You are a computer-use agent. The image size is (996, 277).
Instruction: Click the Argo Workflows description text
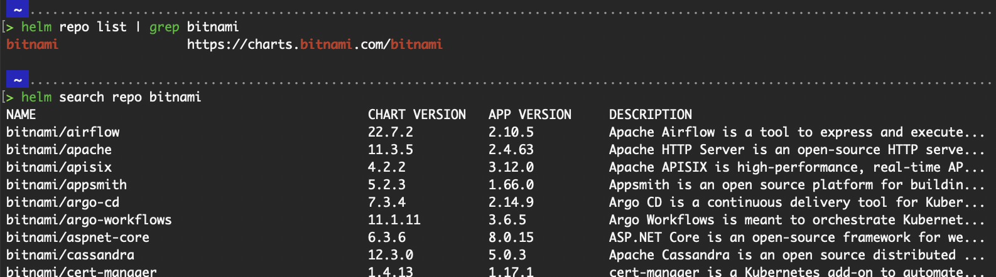coord(797,220)
